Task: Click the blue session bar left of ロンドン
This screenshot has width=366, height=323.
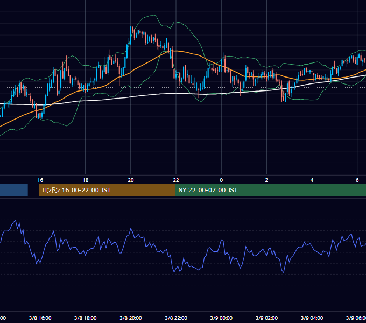Action: [x=14, y=190]
